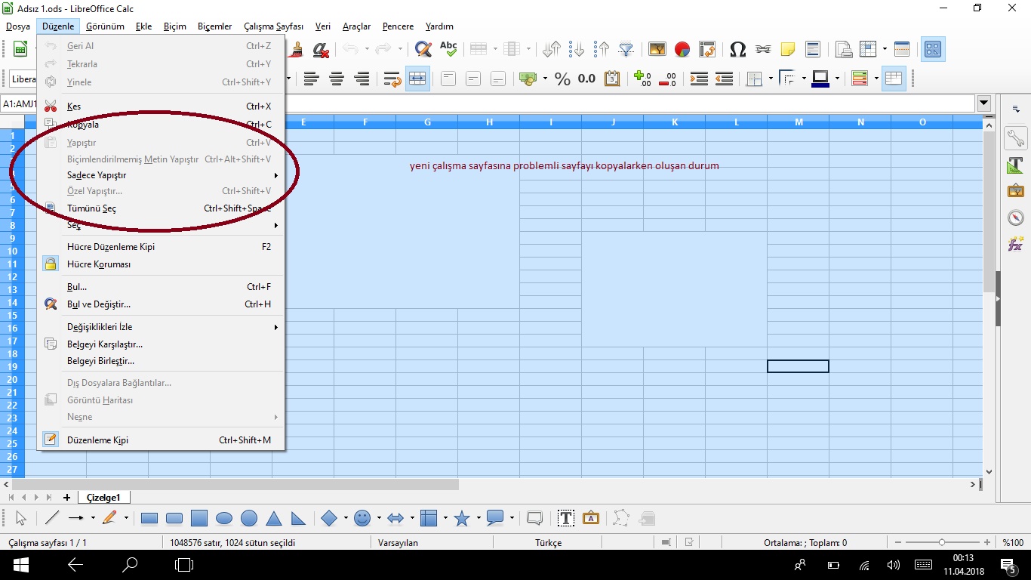Toggle Wrap Text in the toolbar
1031x580 pixels.
(x=392, y=79)
